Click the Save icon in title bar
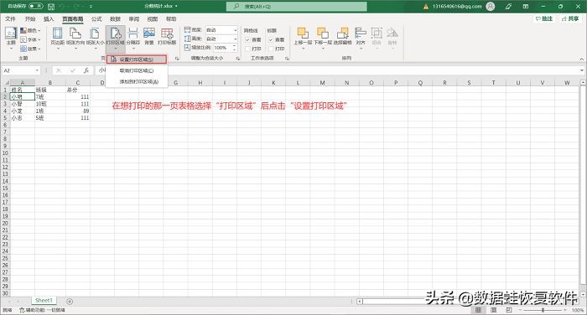The height and width of the screenshot is (315, 587). (51, 7)
